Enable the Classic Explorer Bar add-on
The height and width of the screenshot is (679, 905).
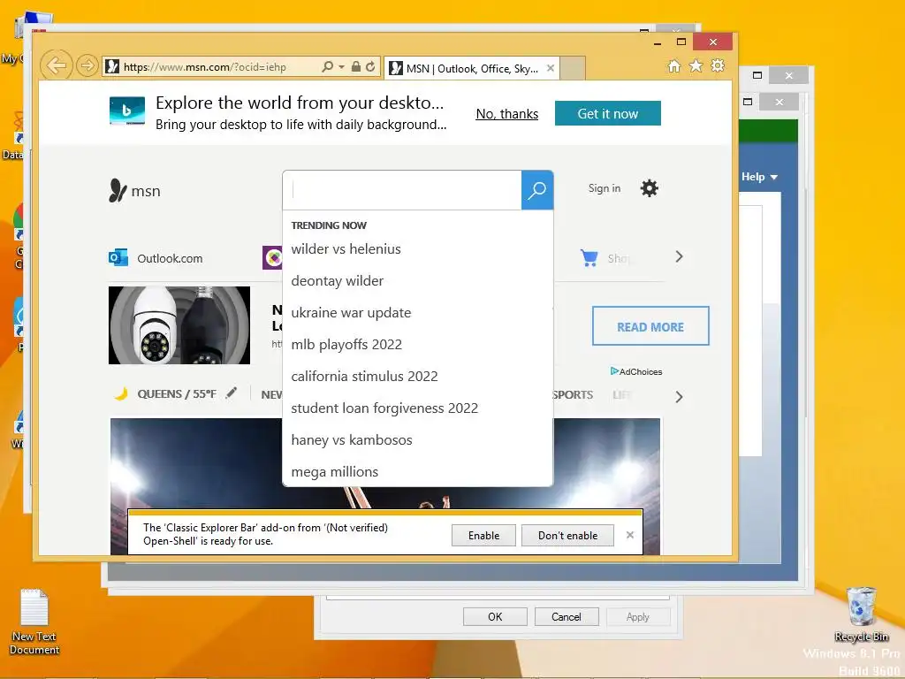(483, 535)
